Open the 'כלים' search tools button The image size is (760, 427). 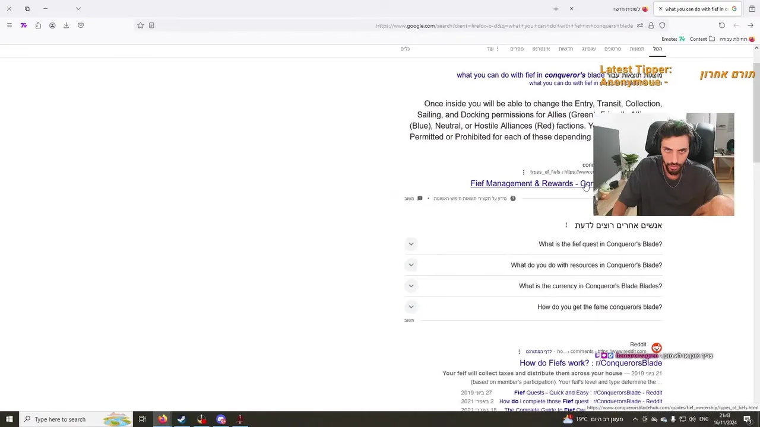click(x=405, y=49)
